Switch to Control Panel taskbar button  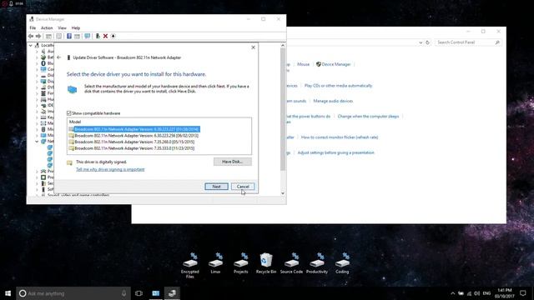click(156, 293)
